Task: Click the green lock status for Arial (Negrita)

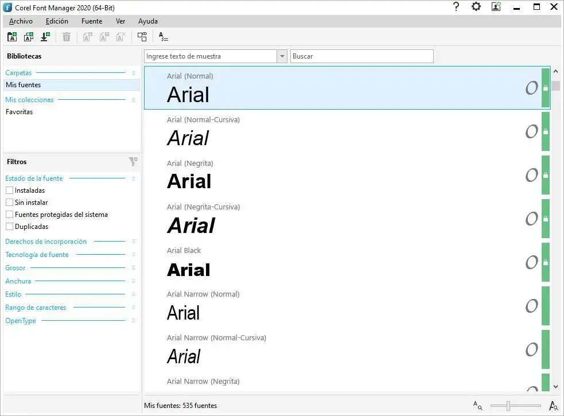Action: click(546, 175)
